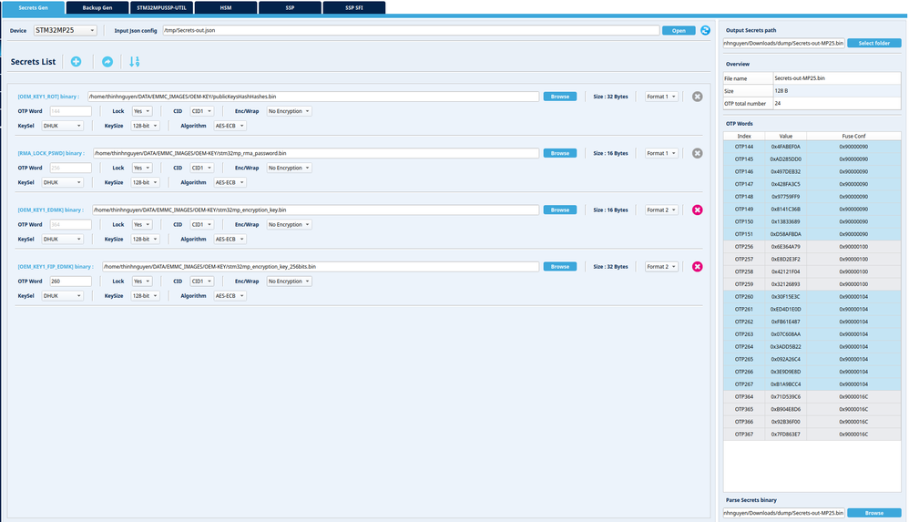Open the SSP SFI tab
Viewport: 909px width, 522px height.
point(353,7)
